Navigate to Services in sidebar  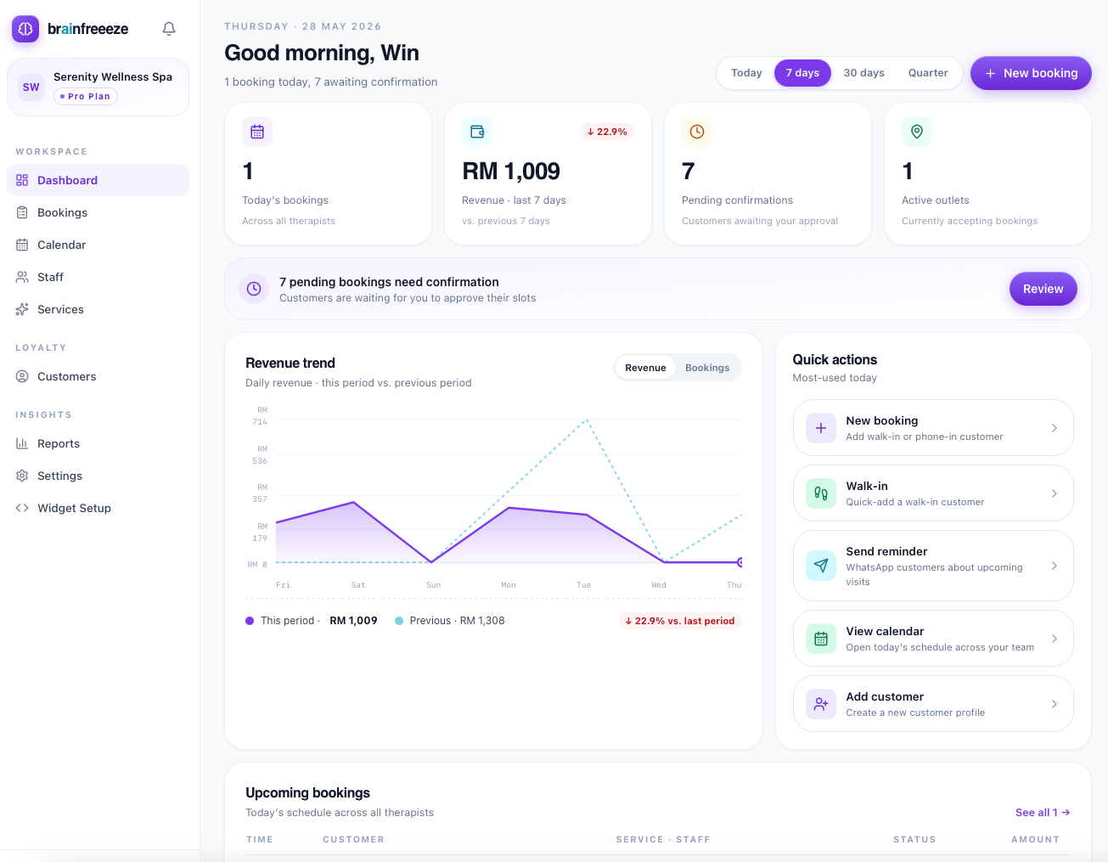98,309
